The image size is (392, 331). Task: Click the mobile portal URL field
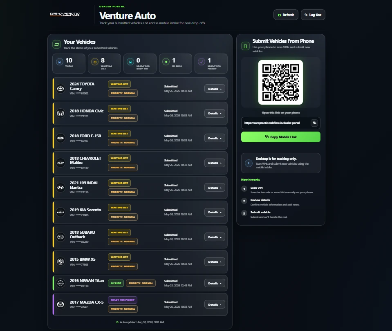tap(280, 123)
